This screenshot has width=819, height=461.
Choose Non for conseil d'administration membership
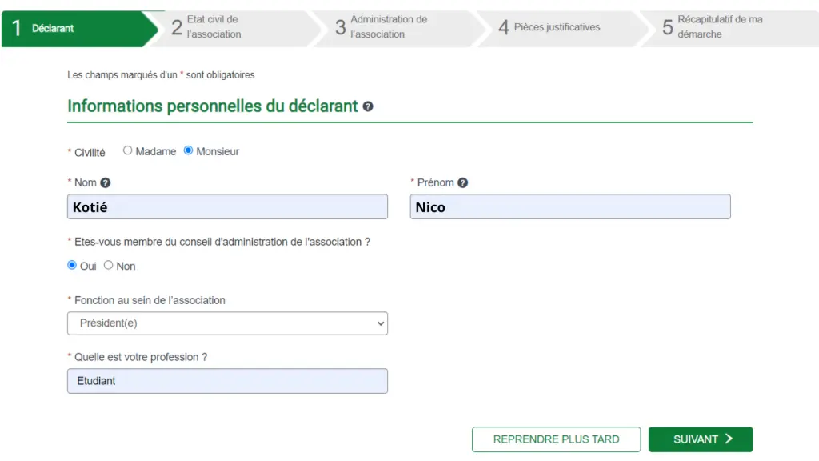pyautogui.click(x=109, y=266)
